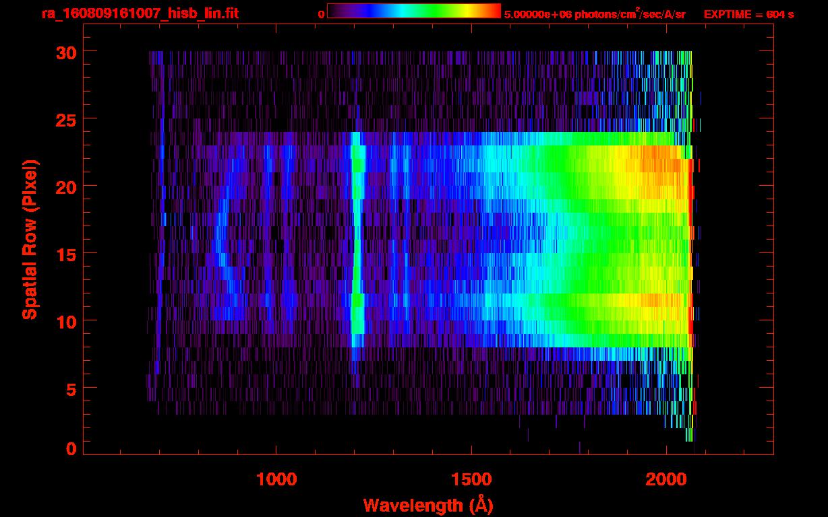
Task: Click the x-axis tick label 1500
Action: [471, 479]
